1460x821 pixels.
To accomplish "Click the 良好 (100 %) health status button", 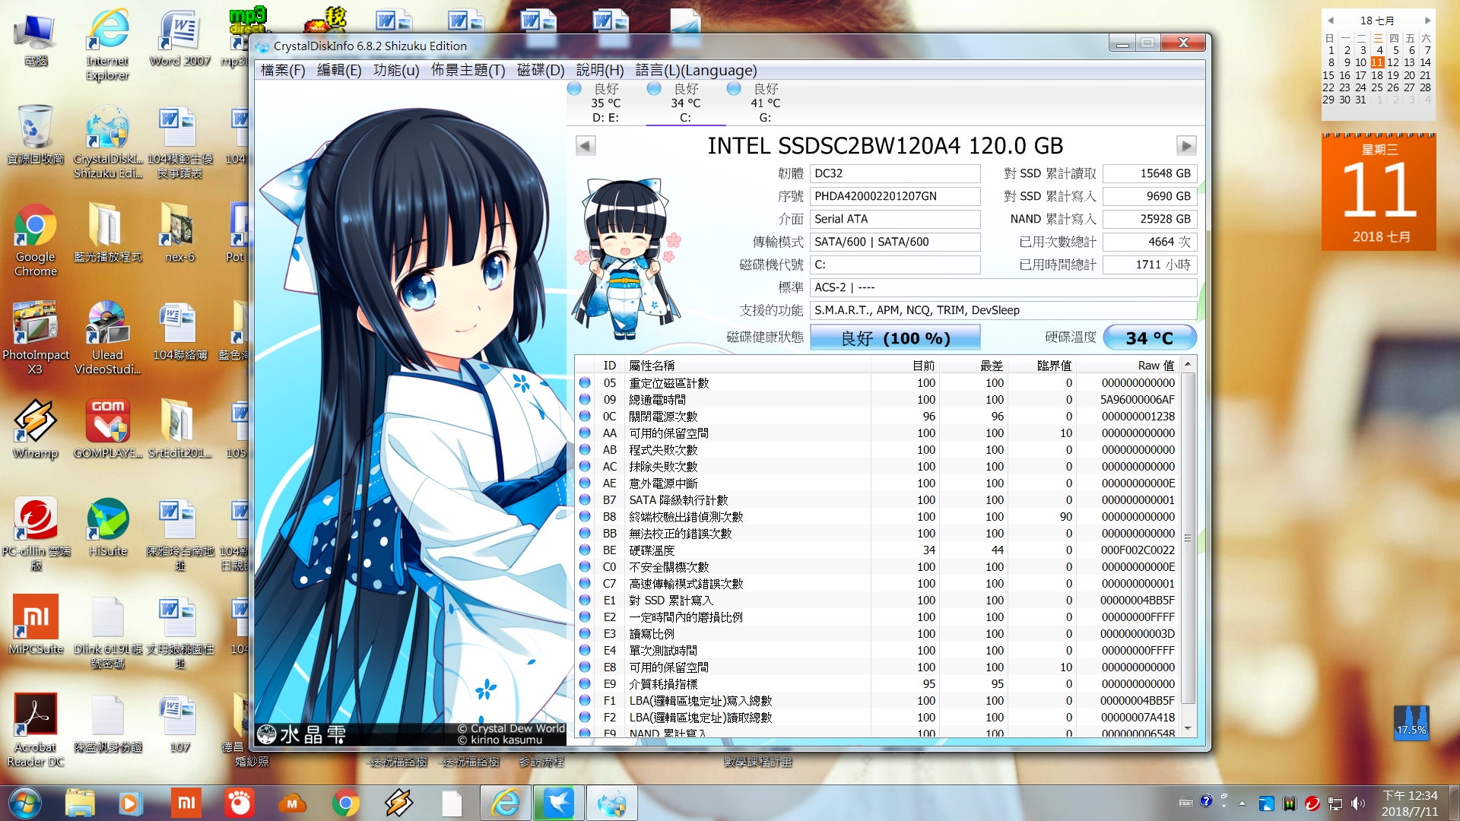I will click(895, 338).
